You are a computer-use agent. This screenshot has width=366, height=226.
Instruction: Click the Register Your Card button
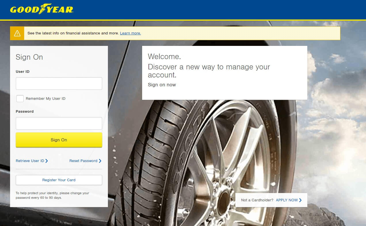(59, 180)
